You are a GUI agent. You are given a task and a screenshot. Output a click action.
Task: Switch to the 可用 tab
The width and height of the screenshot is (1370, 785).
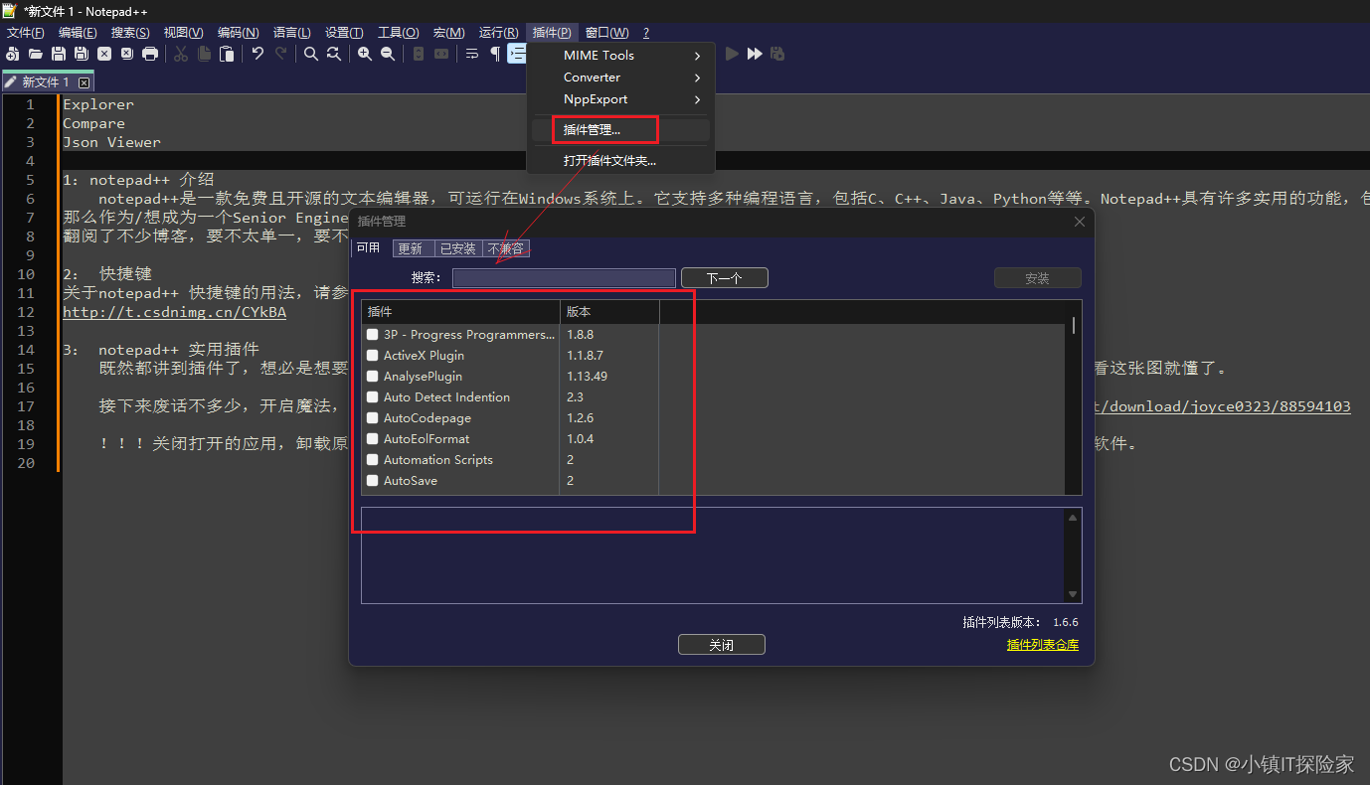coord(368,247)
